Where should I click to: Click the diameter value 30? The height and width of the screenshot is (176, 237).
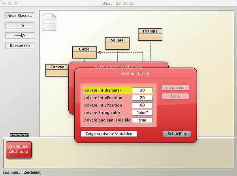142,90
